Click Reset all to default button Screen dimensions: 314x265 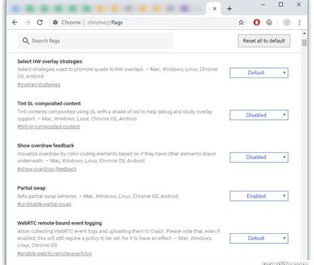[264, 40]
